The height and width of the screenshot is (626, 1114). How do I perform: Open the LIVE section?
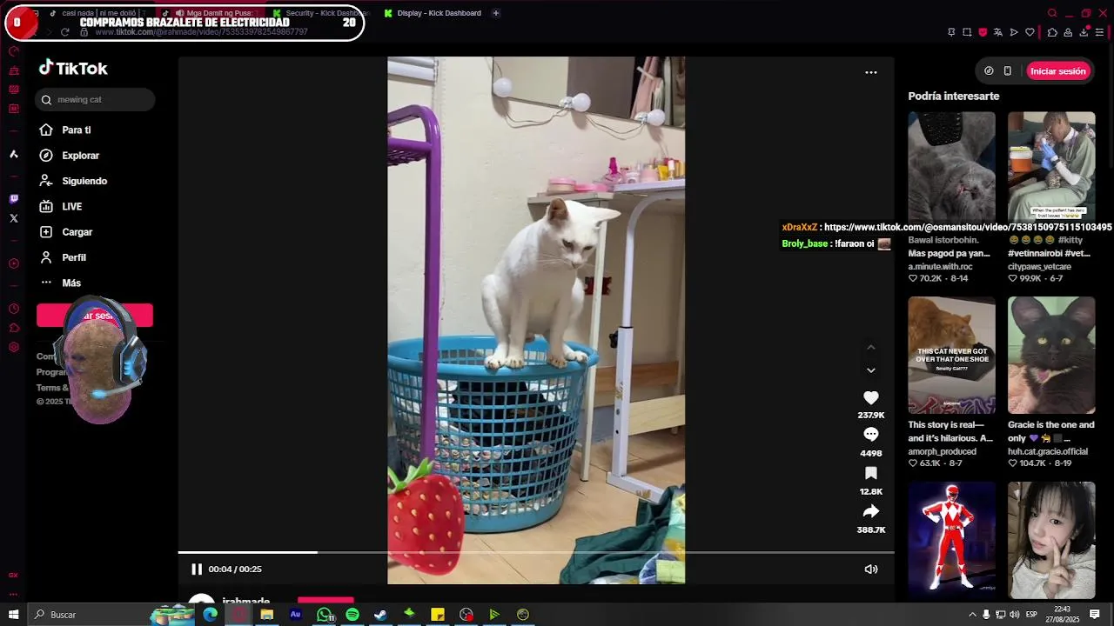(71, 207)
